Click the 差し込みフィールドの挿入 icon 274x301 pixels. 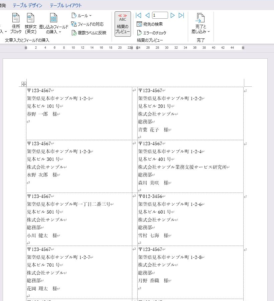pyautogui.click(x=53, y=18)
